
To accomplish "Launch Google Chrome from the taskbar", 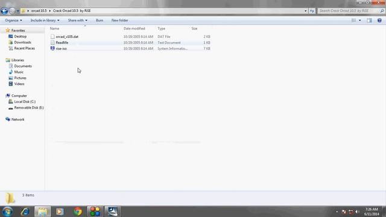I will point(78,212).
